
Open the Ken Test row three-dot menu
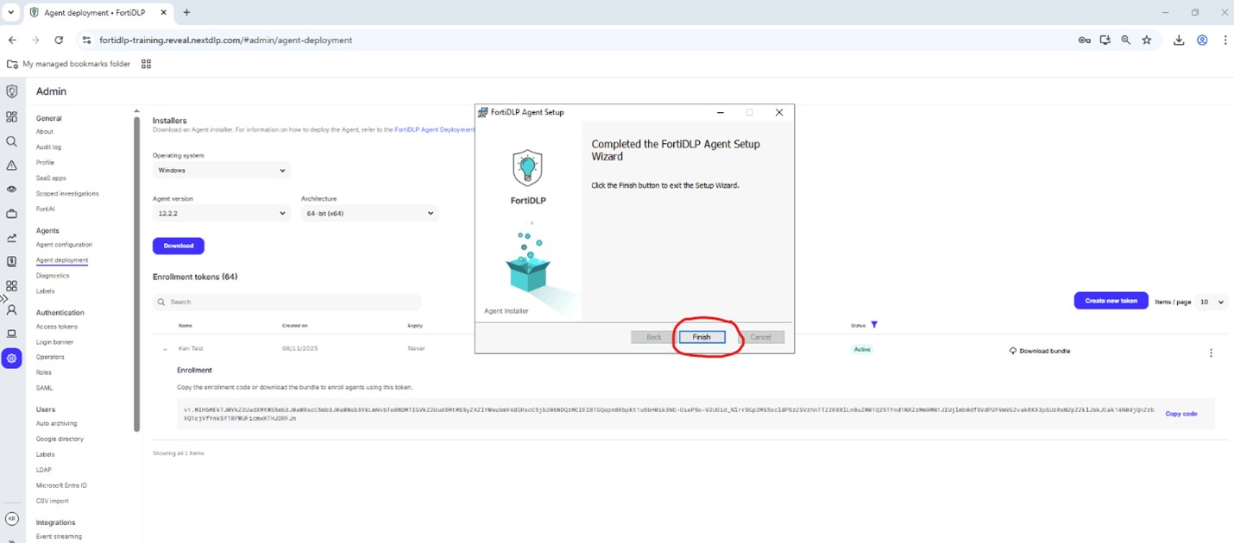(x=1211, y=353)
